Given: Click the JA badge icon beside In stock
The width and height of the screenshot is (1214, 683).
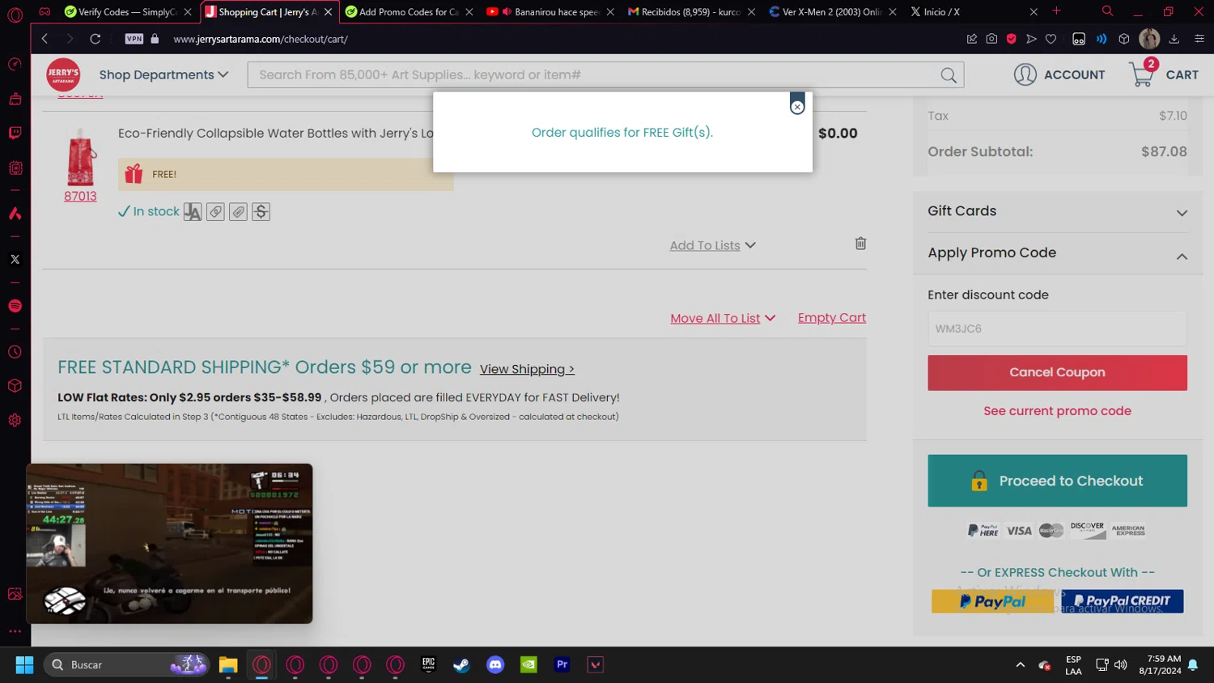Looking at the screenshot, I should click(x=193, y=212).
